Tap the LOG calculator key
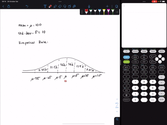Screen dimensions: 167x125 [126, 81]
